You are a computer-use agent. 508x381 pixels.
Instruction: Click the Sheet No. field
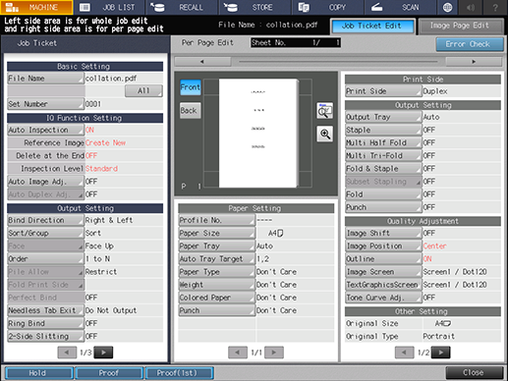coord(296,42)
